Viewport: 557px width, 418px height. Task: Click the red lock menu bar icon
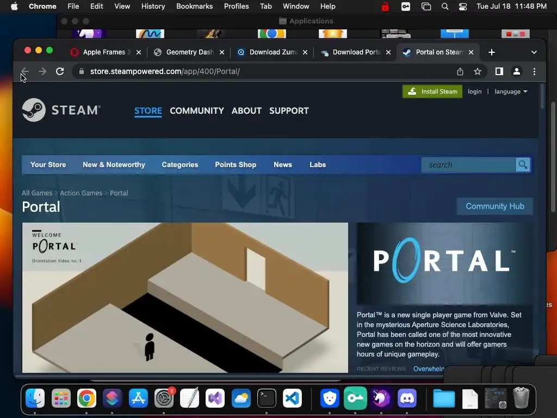[x=385, y=7]
